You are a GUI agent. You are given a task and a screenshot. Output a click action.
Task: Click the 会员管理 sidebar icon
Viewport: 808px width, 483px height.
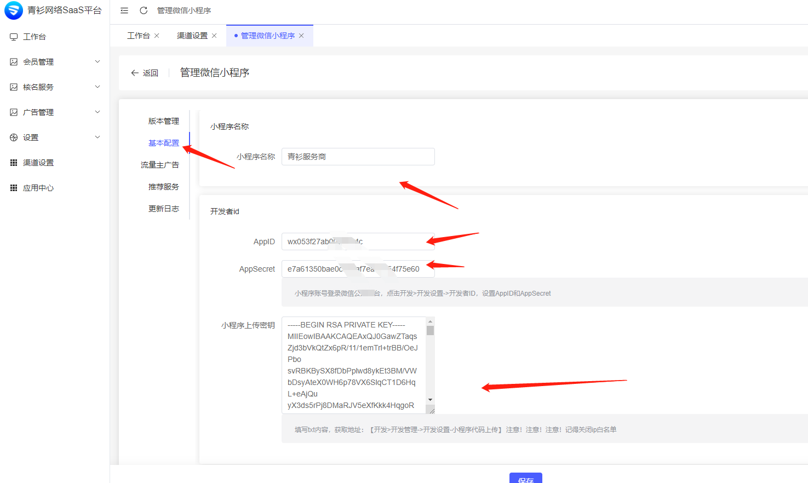click(14, 62)
